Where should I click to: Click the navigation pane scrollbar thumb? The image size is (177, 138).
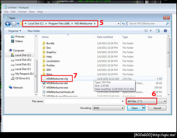[36, 76]
